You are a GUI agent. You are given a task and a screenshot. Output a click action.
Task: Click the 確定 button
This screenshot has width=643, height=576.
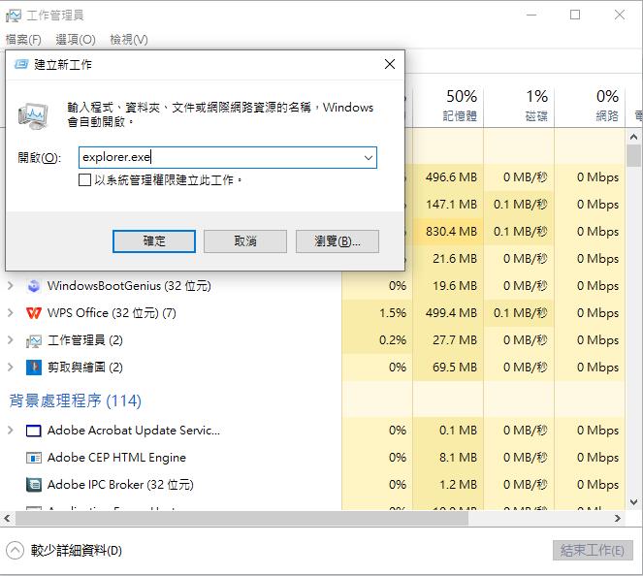tap(154, 241)
